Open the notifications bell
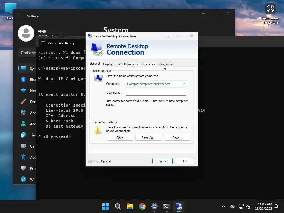Screen dimensions: 284x213 pyautogui.click(x=276, y=206)
